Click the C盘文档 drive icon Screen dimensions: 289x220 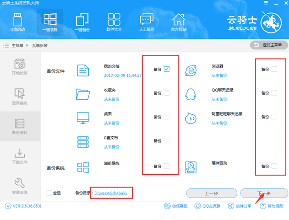pyautogui.click(x=83, y=142)
